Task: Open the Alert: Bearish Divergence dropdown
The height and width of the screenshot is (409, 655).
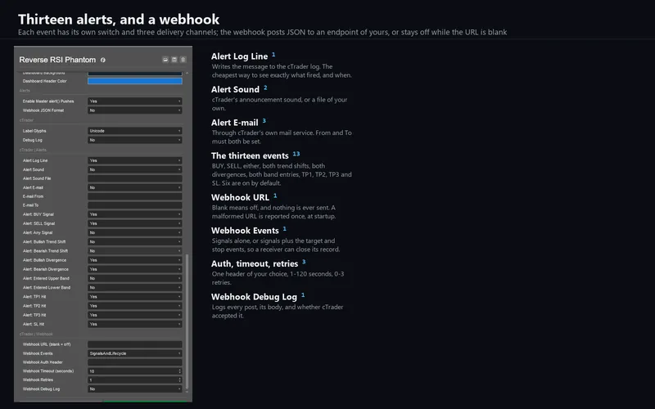Action: point(135,269)
